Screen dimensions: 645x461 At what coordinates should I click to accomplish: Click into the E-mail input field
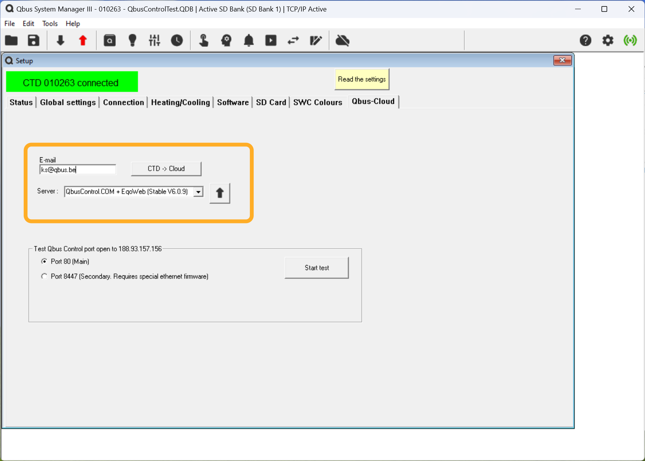click(x=78, y=170)
